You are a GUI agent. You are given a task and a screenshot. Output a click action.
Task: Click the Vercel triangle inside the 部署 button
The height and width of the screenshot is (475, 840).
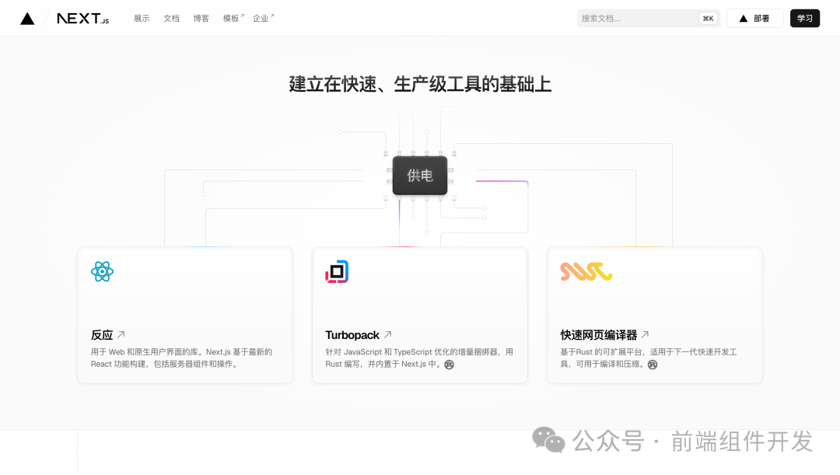coord(742,18)
